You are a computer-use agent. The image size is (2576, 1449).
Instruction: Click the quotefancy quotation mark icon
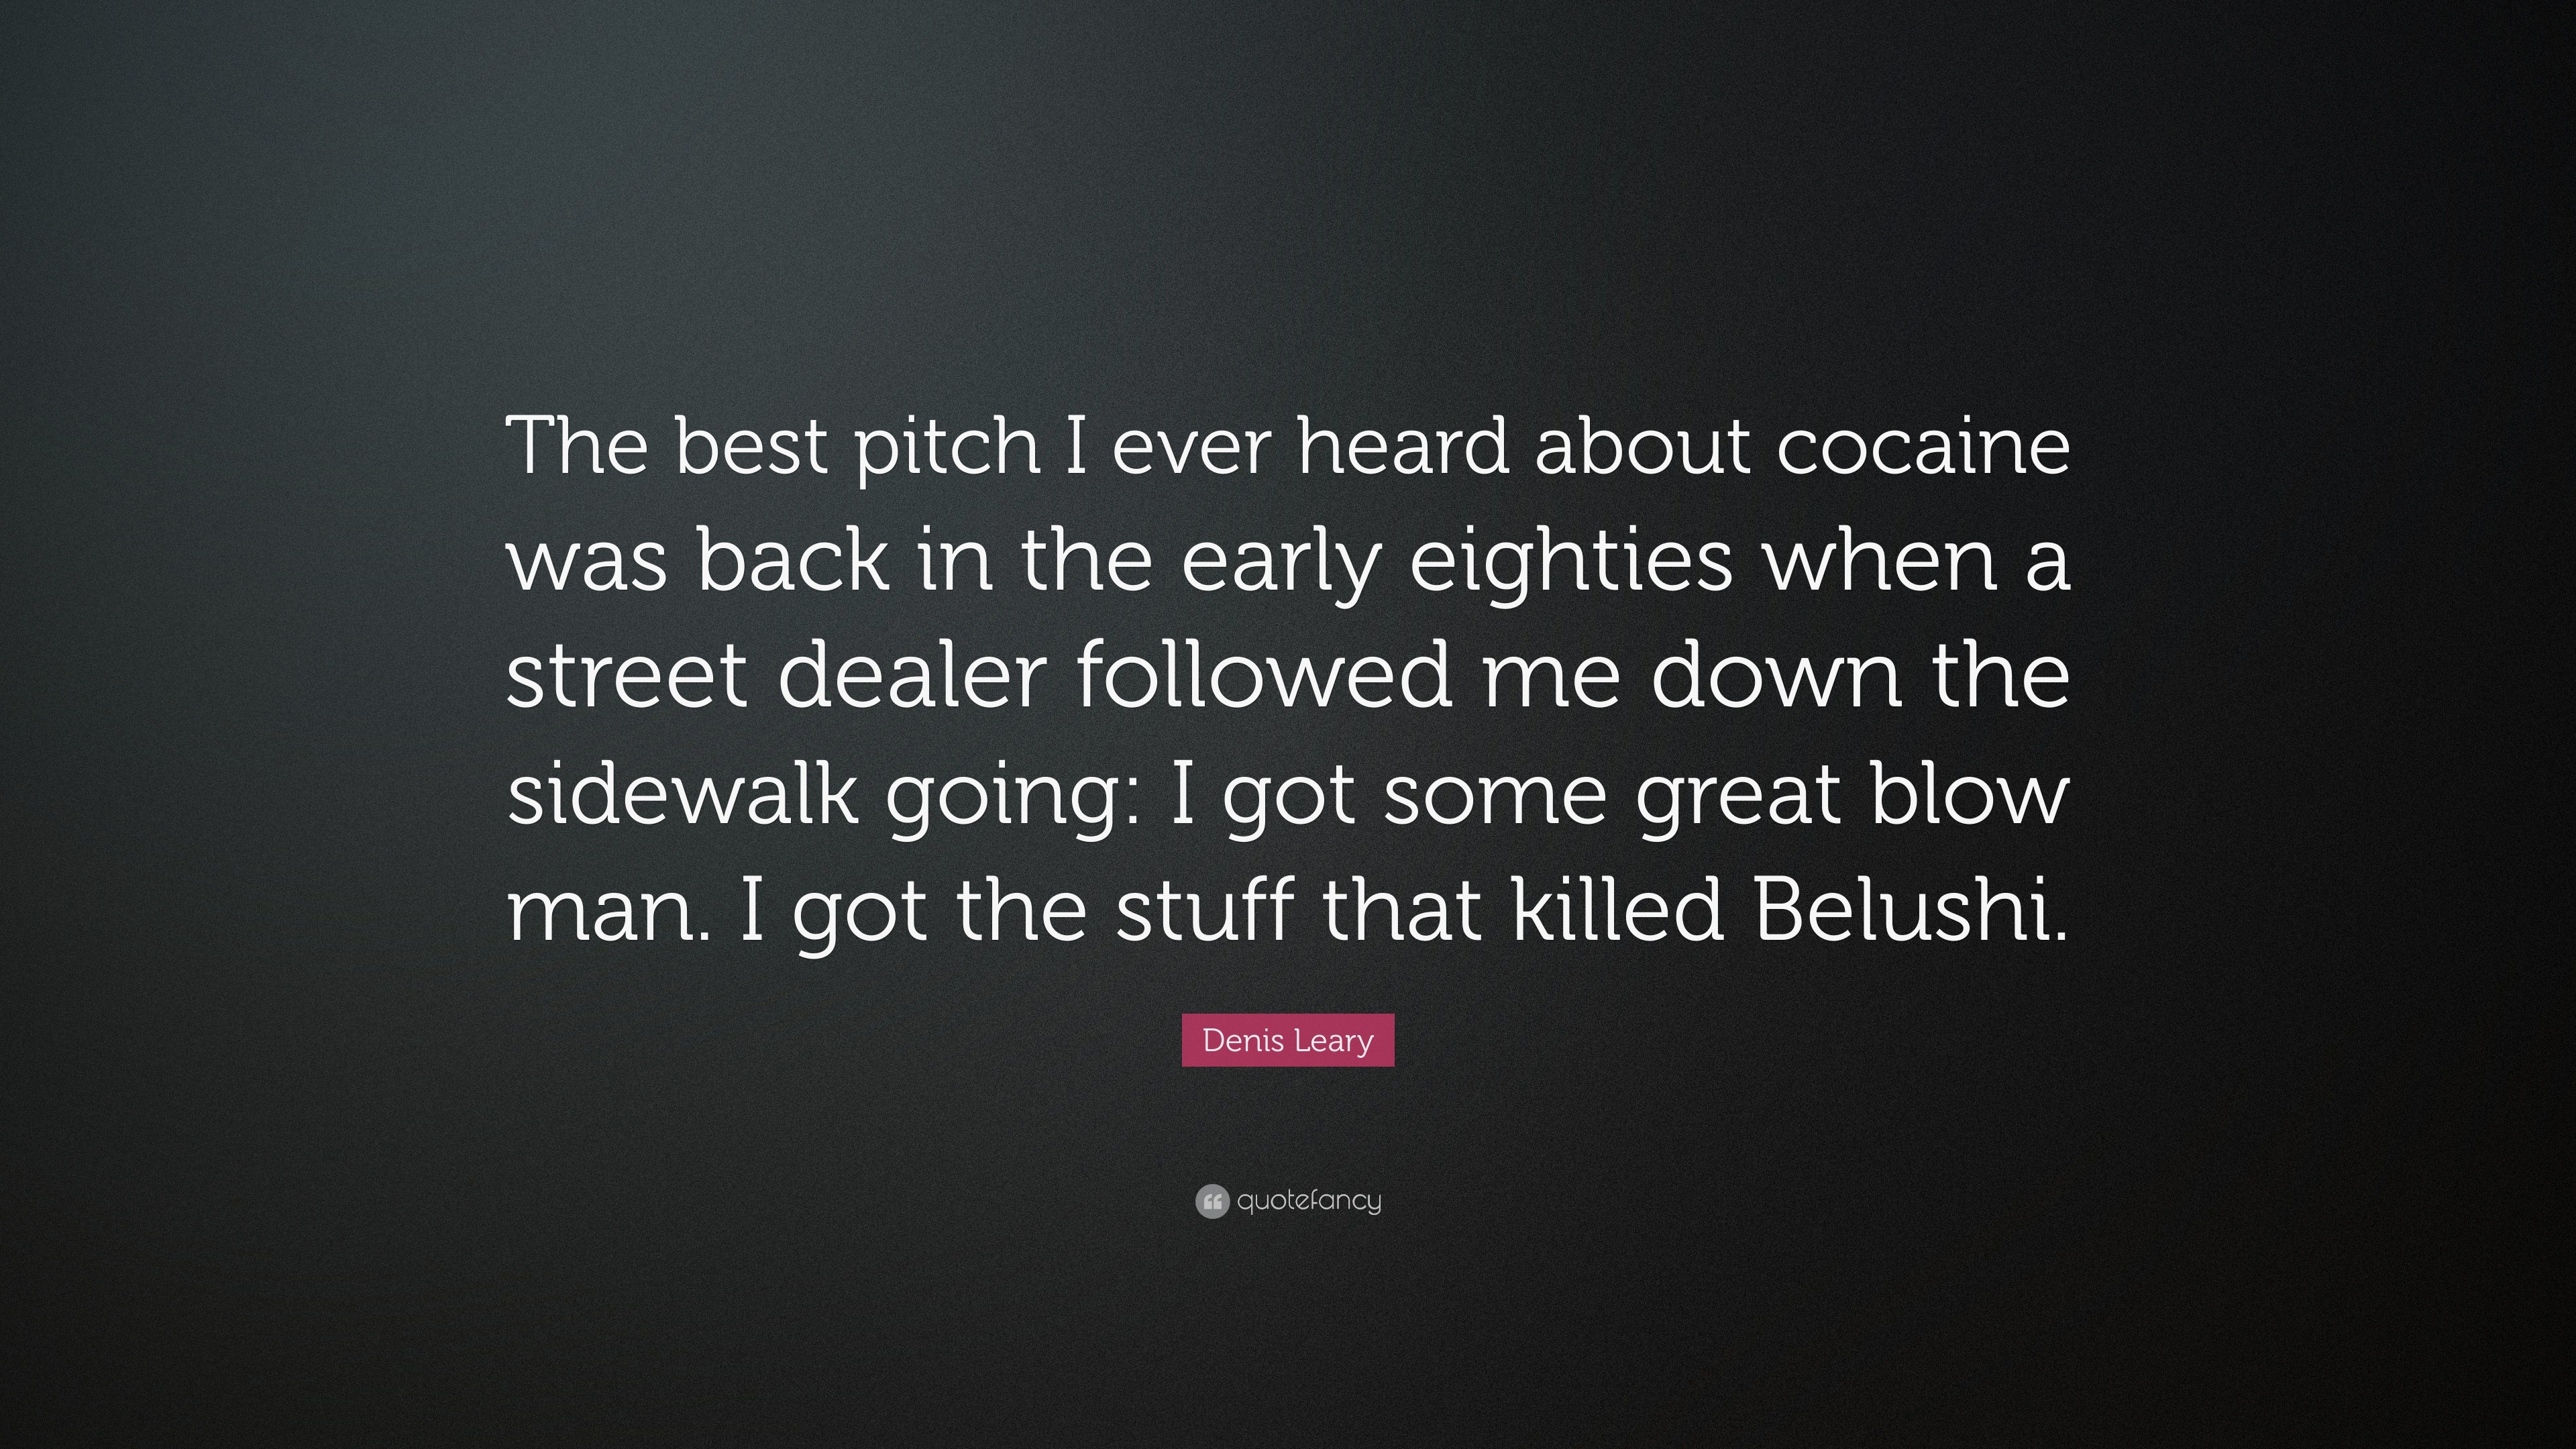(x=1211, y=1201)
